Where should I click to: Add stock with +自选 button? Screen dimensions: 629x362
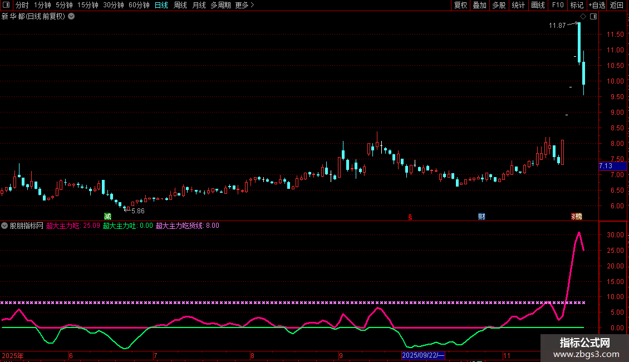[597, 5]
